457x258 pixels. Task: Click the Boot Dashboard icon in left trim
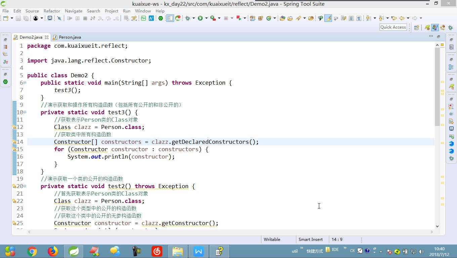coord(5,82)
